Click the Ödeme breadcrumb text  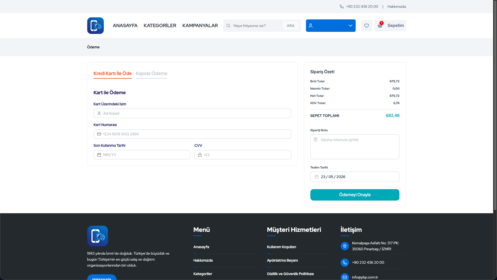click(93, 47)
